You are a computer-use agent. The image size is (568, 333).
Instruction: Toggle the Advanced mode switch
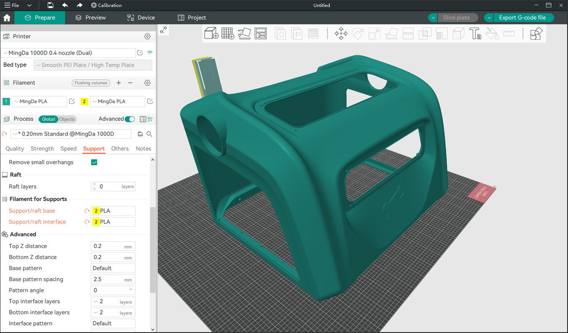(x=130, y=119)
